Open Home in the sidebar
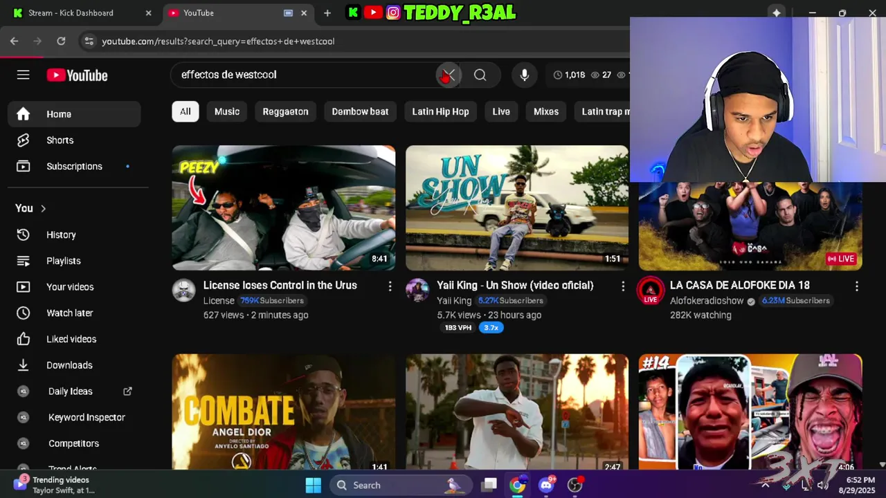886x498 pixels. coord(74,114)
